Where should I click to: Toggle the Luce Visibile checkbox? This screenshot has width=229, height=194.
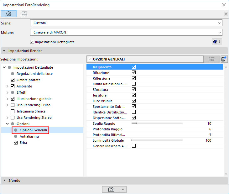click(x=134, y=101)
